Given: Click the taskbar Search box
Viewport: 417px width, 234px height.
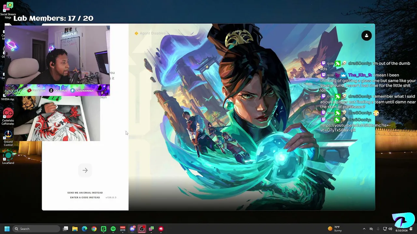Looking at the screenshot, I should point(36,229).
